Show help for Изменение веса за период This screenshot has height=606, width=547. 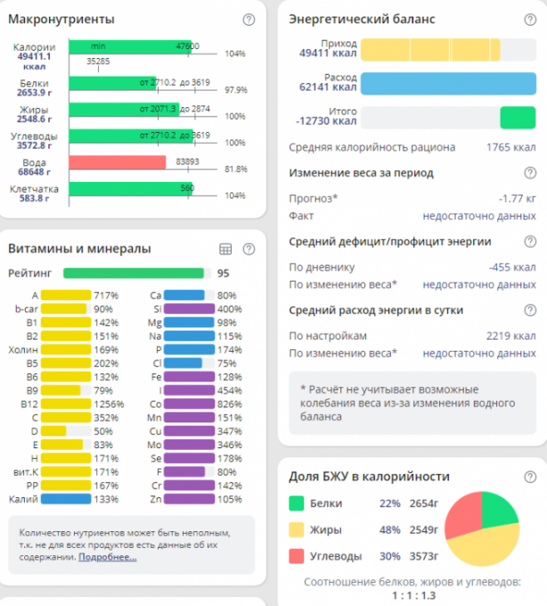point(530,173)
